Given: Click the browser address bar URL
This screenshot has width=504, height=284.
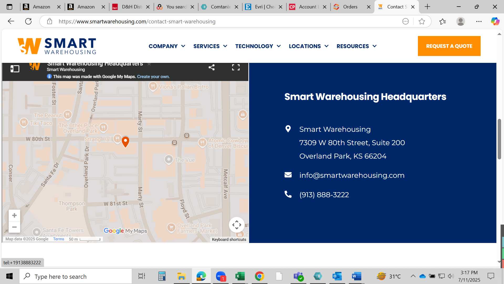Looking at the screenshot, I should click(x=137, y=21).
